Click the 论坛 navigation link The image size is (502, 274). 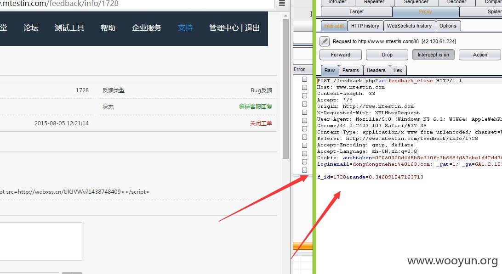pyautogui.click(x=31, y=28)
